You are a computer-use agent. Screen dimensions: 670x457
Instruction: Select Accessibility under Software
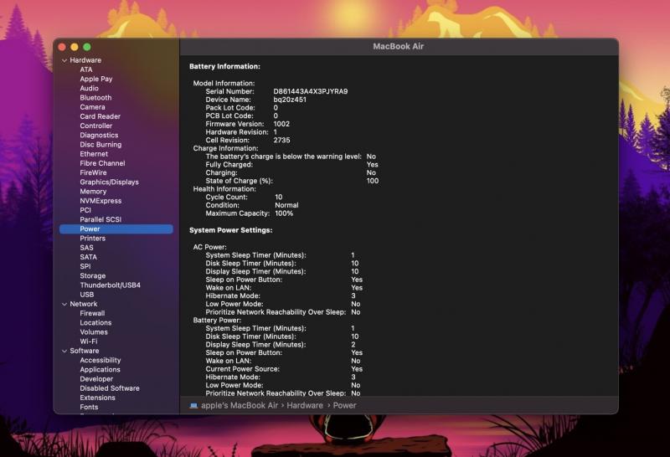point(100,361)
